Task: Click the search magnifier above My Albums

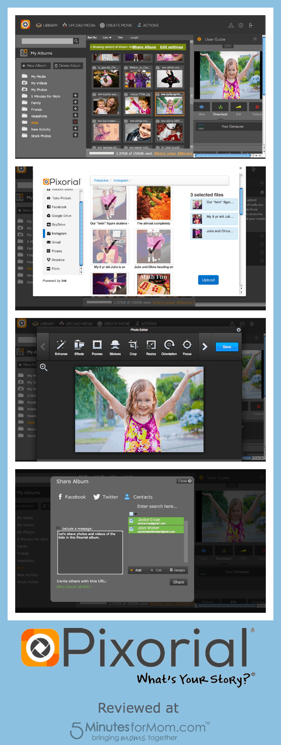Action: click(76, 41)
